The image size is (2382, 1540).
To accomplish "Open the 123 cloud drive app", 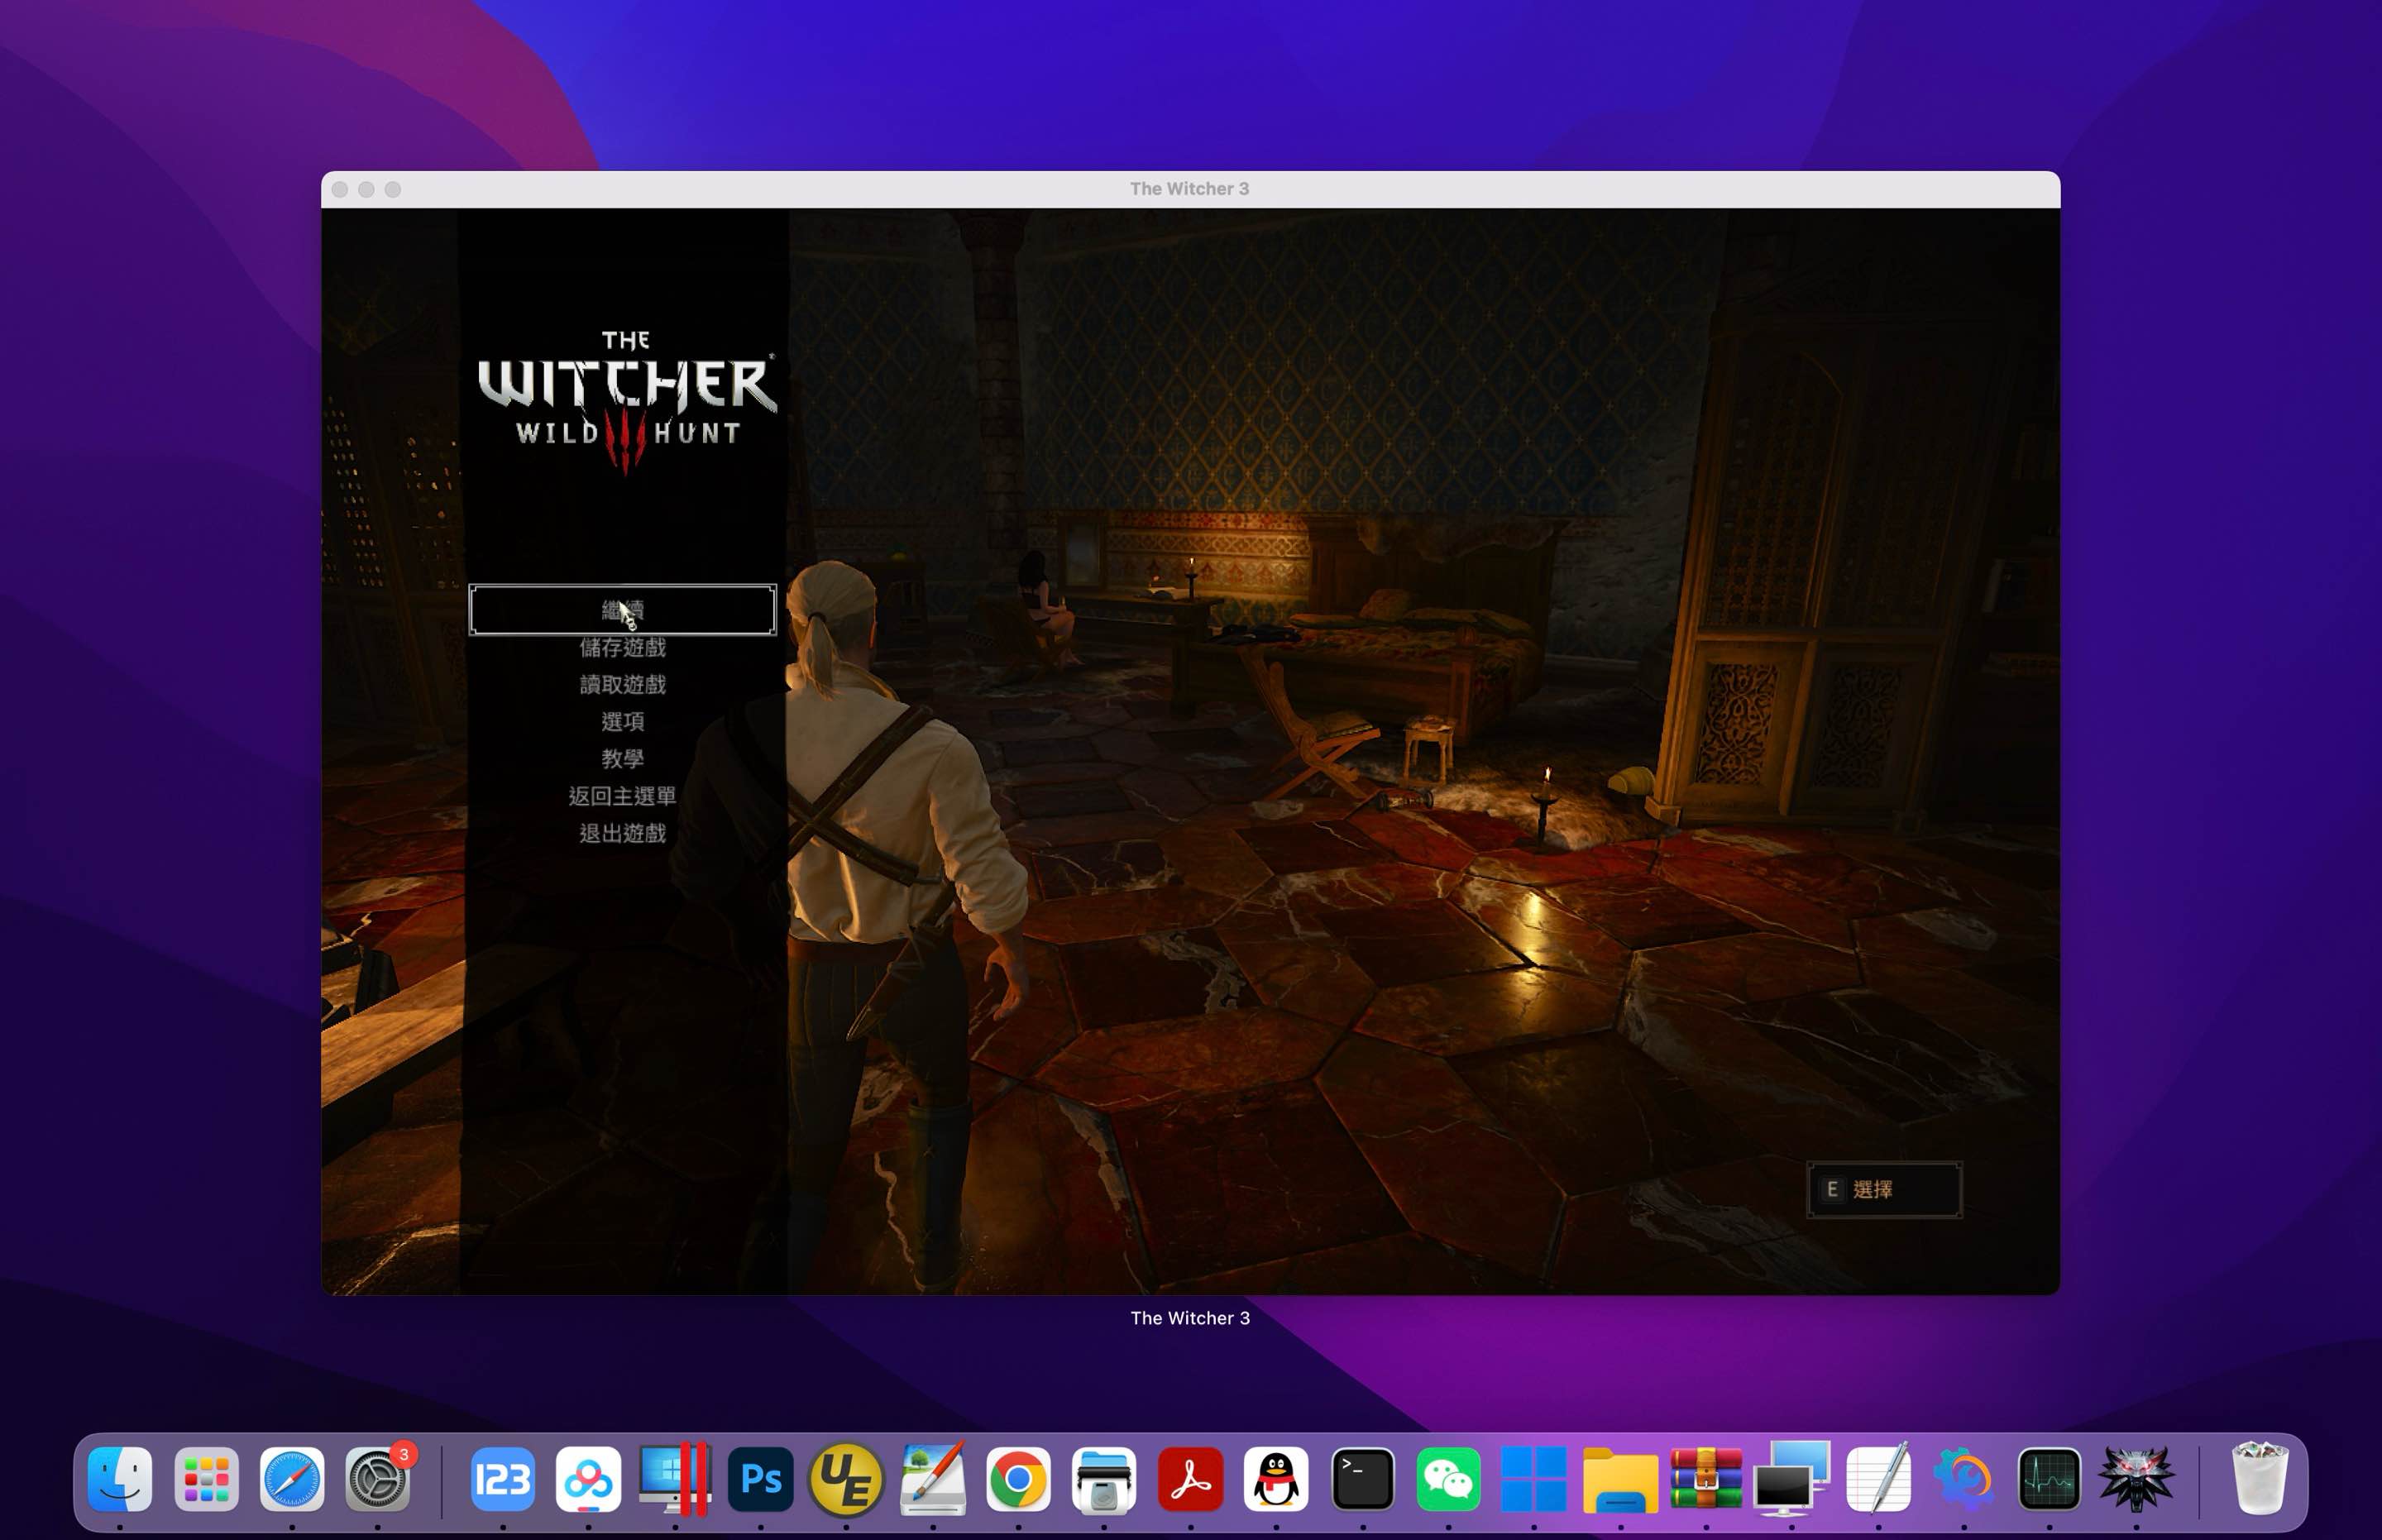I will [x=503, y=1479].
